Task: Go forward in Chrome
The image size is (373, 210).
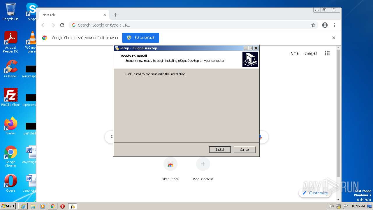Action: click(53, 25)
